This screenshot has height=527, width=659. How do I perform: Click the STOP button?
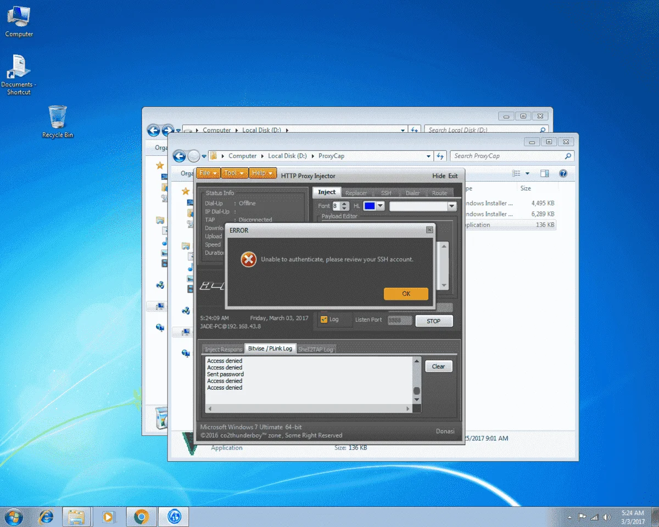tap(434, 321)
